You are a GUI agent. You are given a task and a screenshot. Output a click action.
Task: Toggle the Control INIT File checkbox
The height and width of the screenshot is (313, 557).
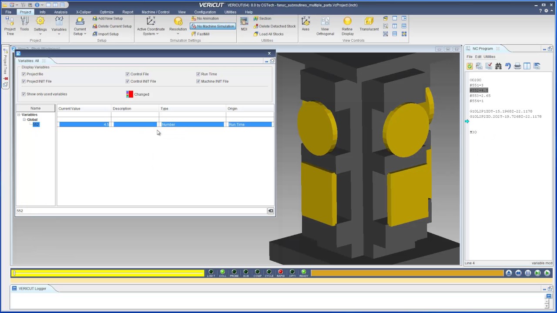(x=128, y=81)
